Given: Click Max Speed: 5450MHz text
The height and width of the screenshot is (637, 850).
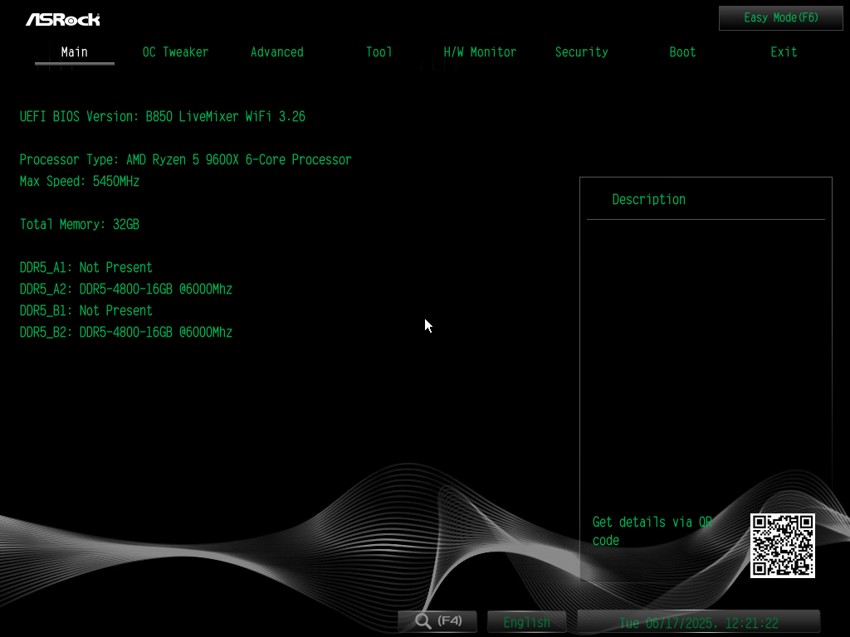Looking at the screenshot, I should point(80,182).
